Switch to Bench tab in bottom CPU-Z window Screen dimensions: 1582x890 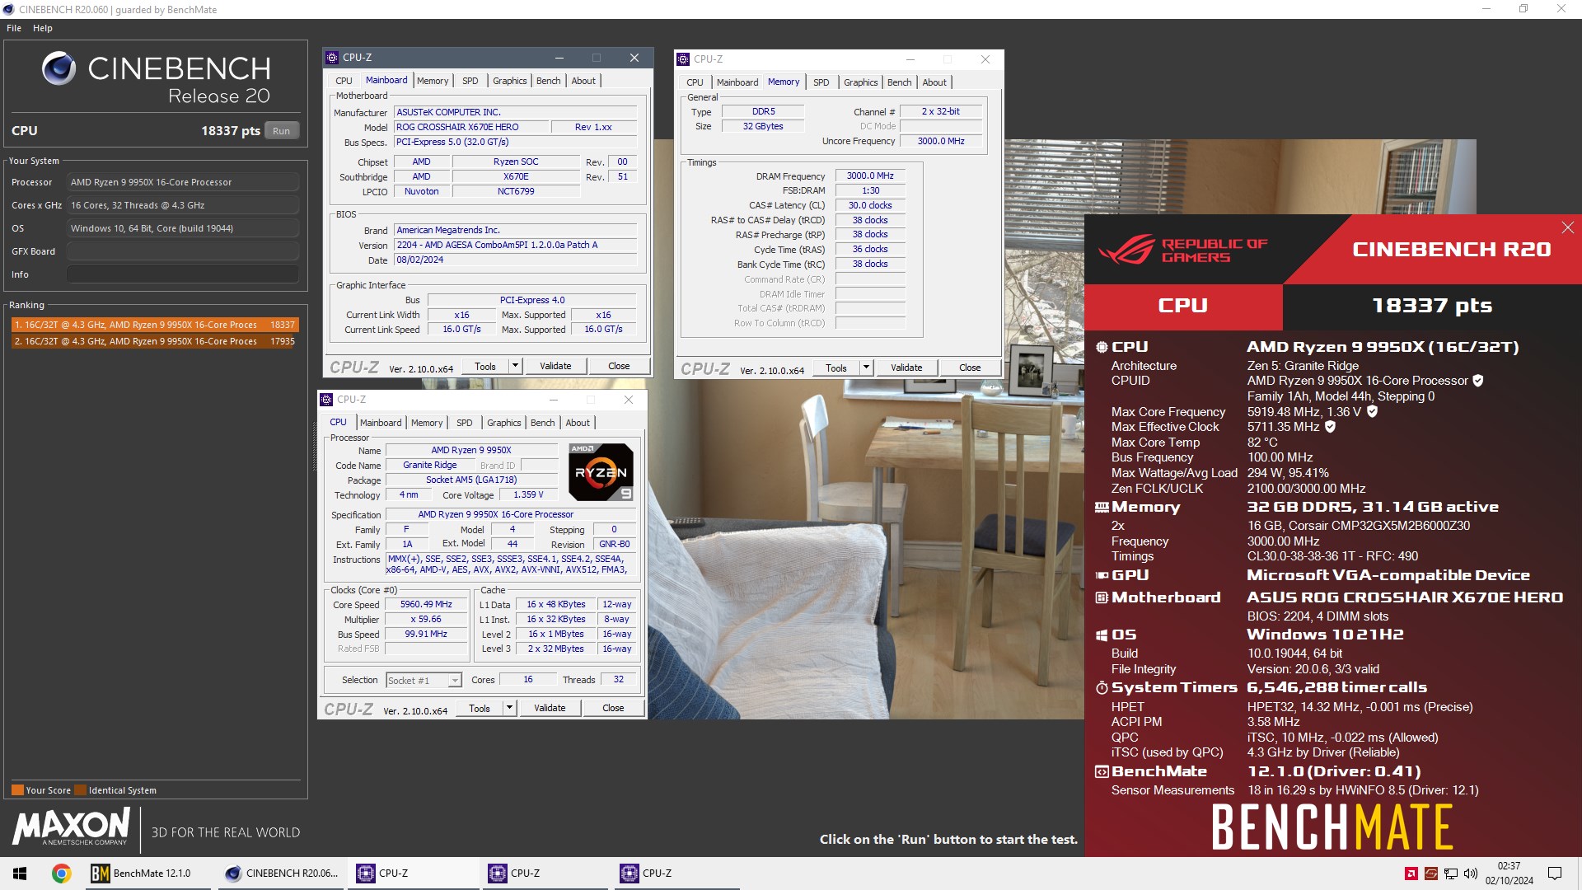click(542, 423)
